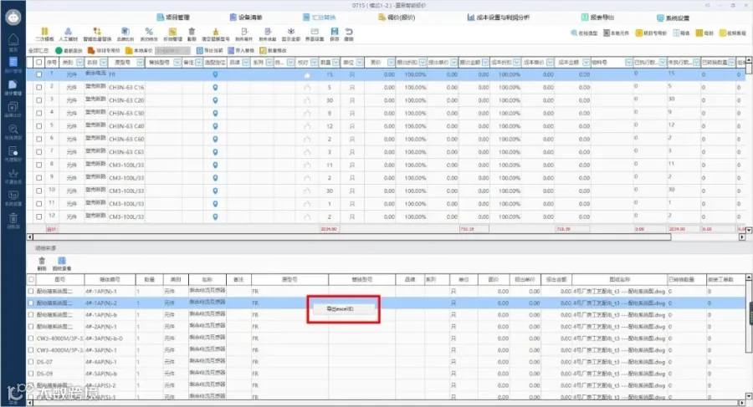Check the CH3N-63 C16 row checkbox
This screenshot has height=407, width=753.
click(38, 88)
